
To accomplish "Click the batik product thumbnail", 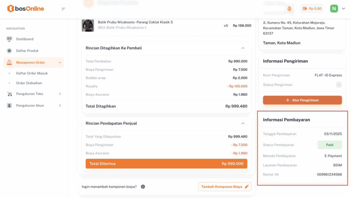I will pyautogui.click(x=88, y=26).
